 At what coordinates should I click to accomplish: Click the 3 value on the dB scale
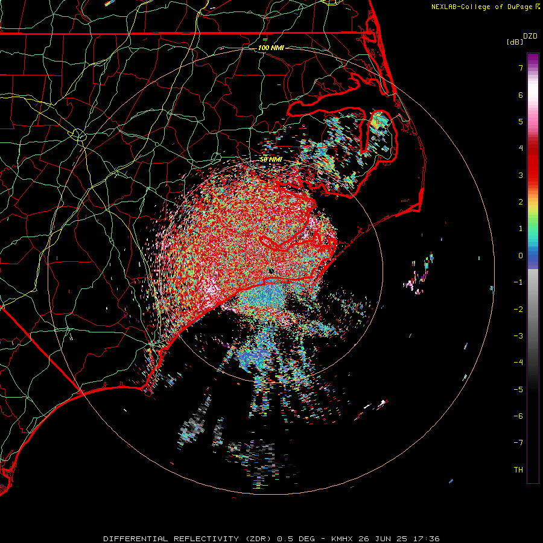click(521, 175)
